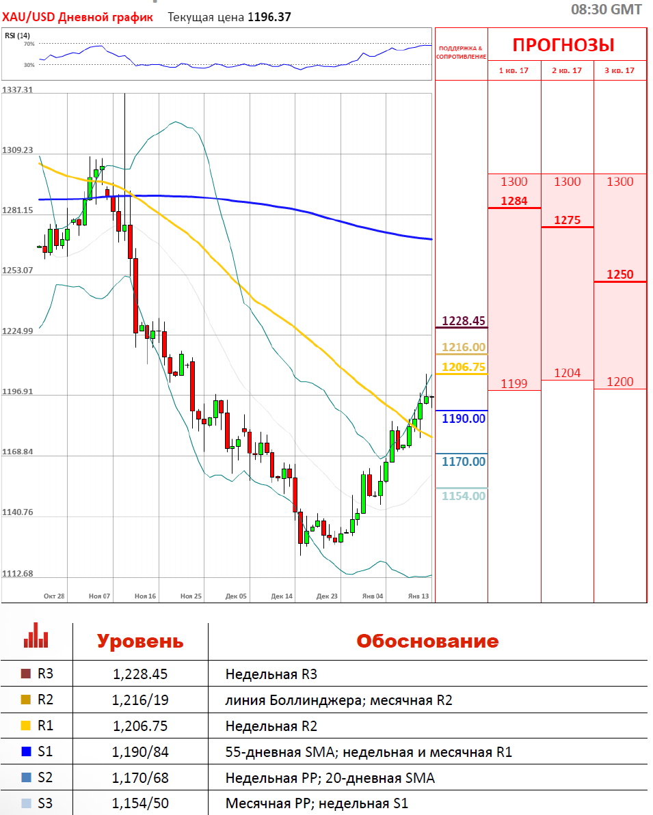Click the S2 steel blue color swatch
653x815 pixels.
(x=27, y=778)
